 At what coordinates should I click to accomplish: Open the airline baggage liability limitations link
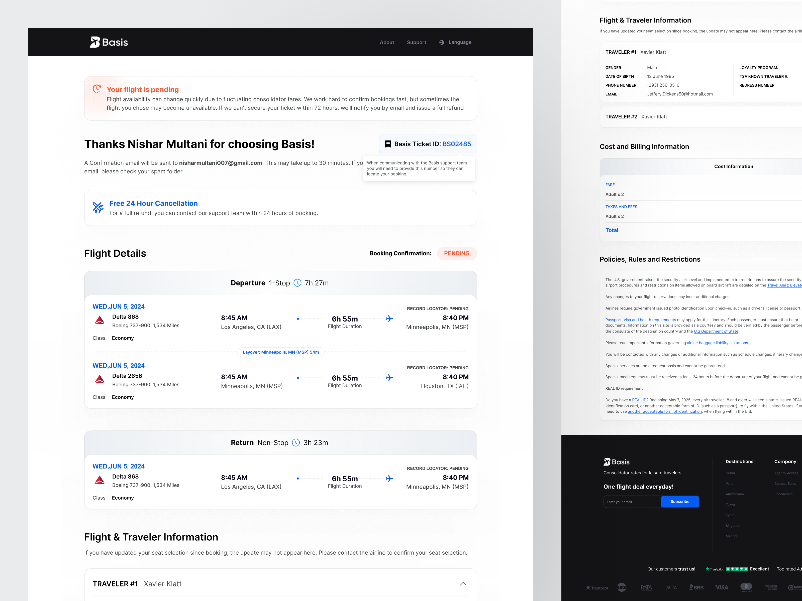click(718, 343)
